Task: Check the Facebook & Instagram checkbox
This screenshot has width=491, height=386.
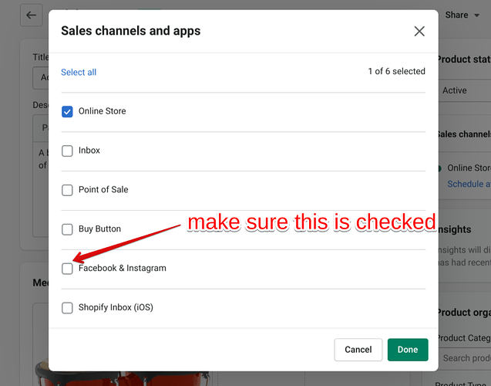Action: click(x=67, y=269)
